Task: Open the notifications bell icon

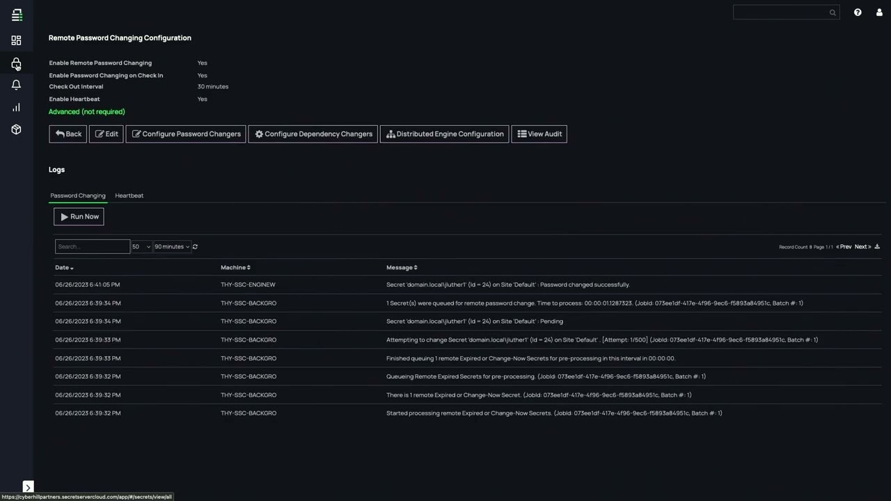Action: coord(16,85)
